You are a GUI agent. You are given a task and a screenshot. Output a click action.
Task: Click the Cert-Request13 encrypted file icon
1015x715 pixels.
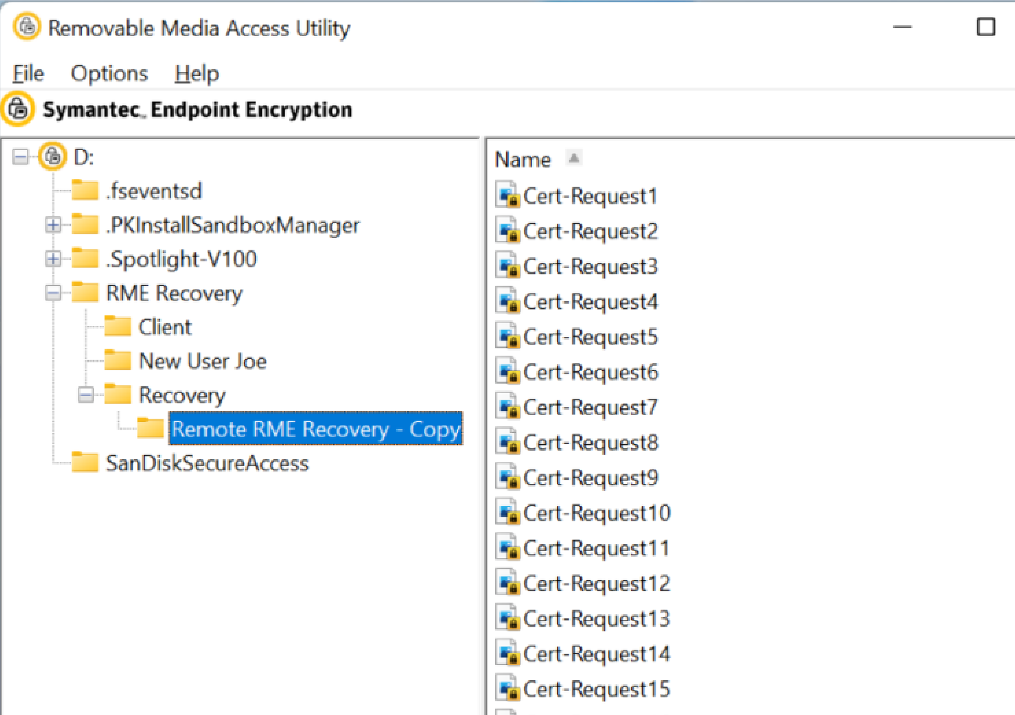click(x=507, y=617)
